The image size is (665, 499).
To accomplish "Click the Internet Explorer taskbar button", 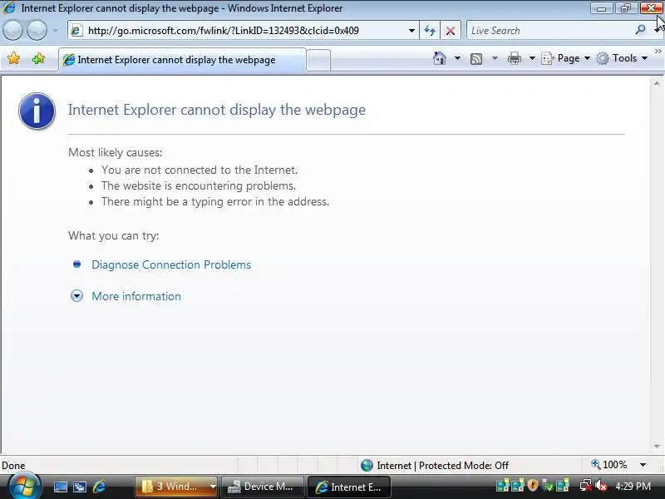I will 349,487.
